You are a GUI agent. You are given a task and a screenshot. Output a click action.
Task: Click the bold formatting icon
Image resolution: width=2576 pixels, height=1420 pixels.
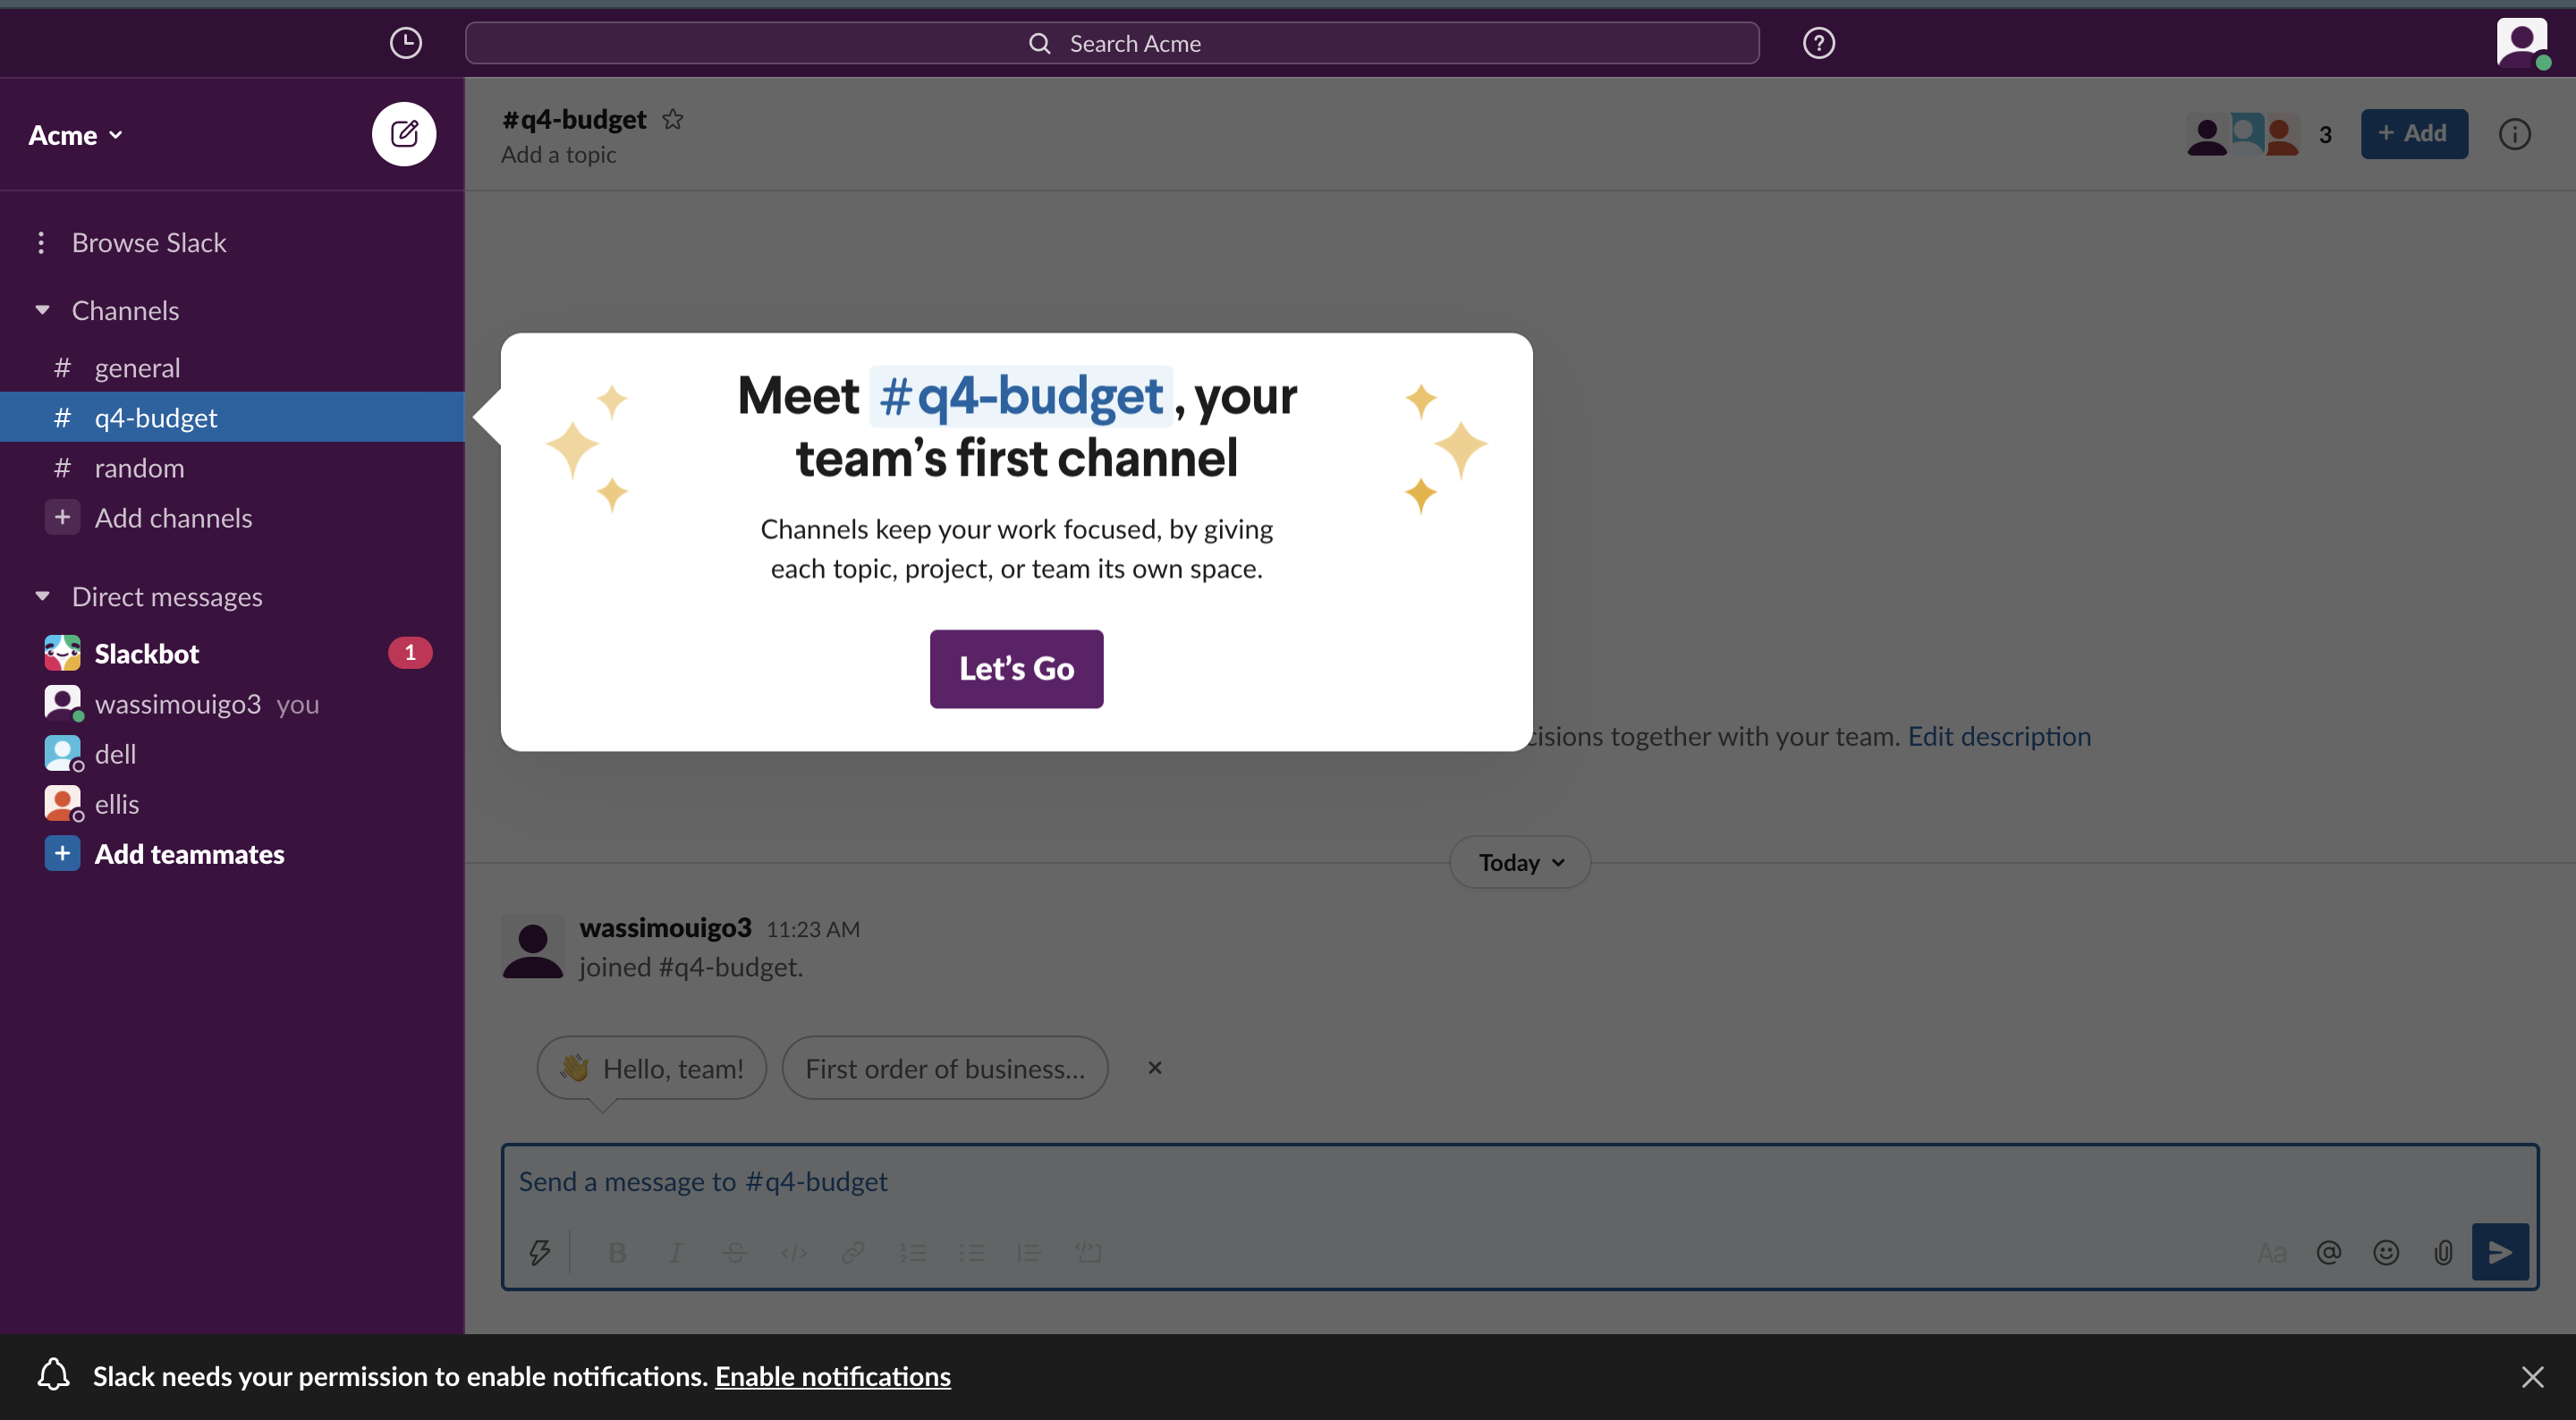pyautogui.click(x=615, y=1252)
